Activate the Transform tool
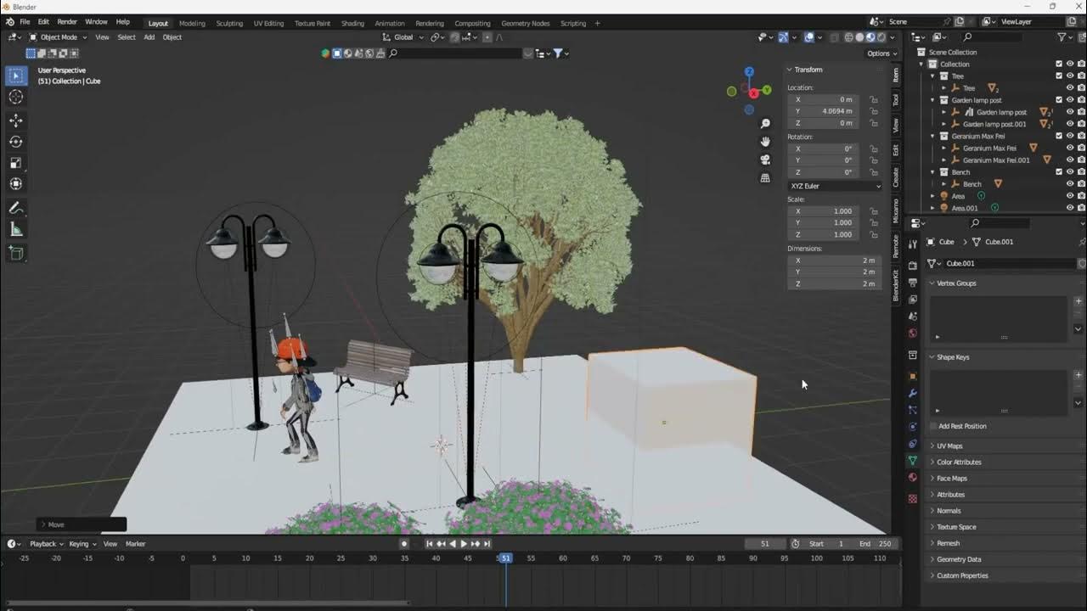1087x611 pixels. click(15, 184)
